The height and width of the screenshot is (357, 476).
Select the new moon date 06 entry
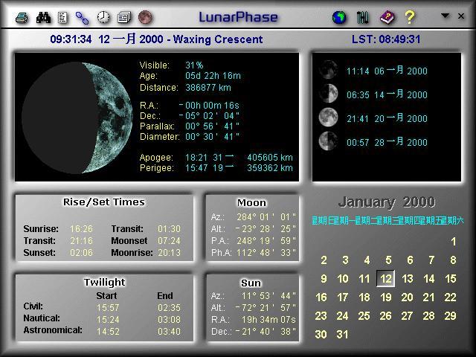(x=387, y=71)
